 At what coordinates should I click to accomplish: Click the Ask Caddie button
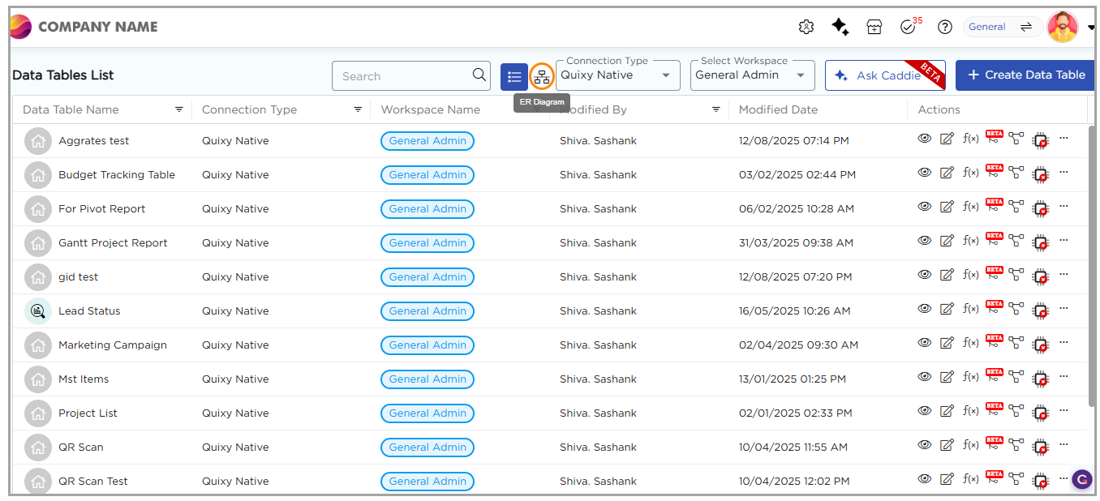tap(881, 75)
